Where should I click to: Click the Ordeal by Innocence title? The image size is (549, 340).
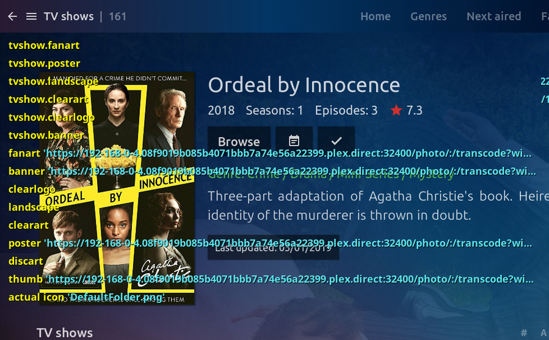click(304, 85)
